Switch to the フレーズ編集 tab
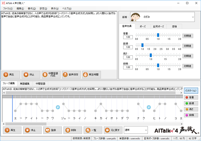This screenshot has width=201, height=141. coord(9,83)
